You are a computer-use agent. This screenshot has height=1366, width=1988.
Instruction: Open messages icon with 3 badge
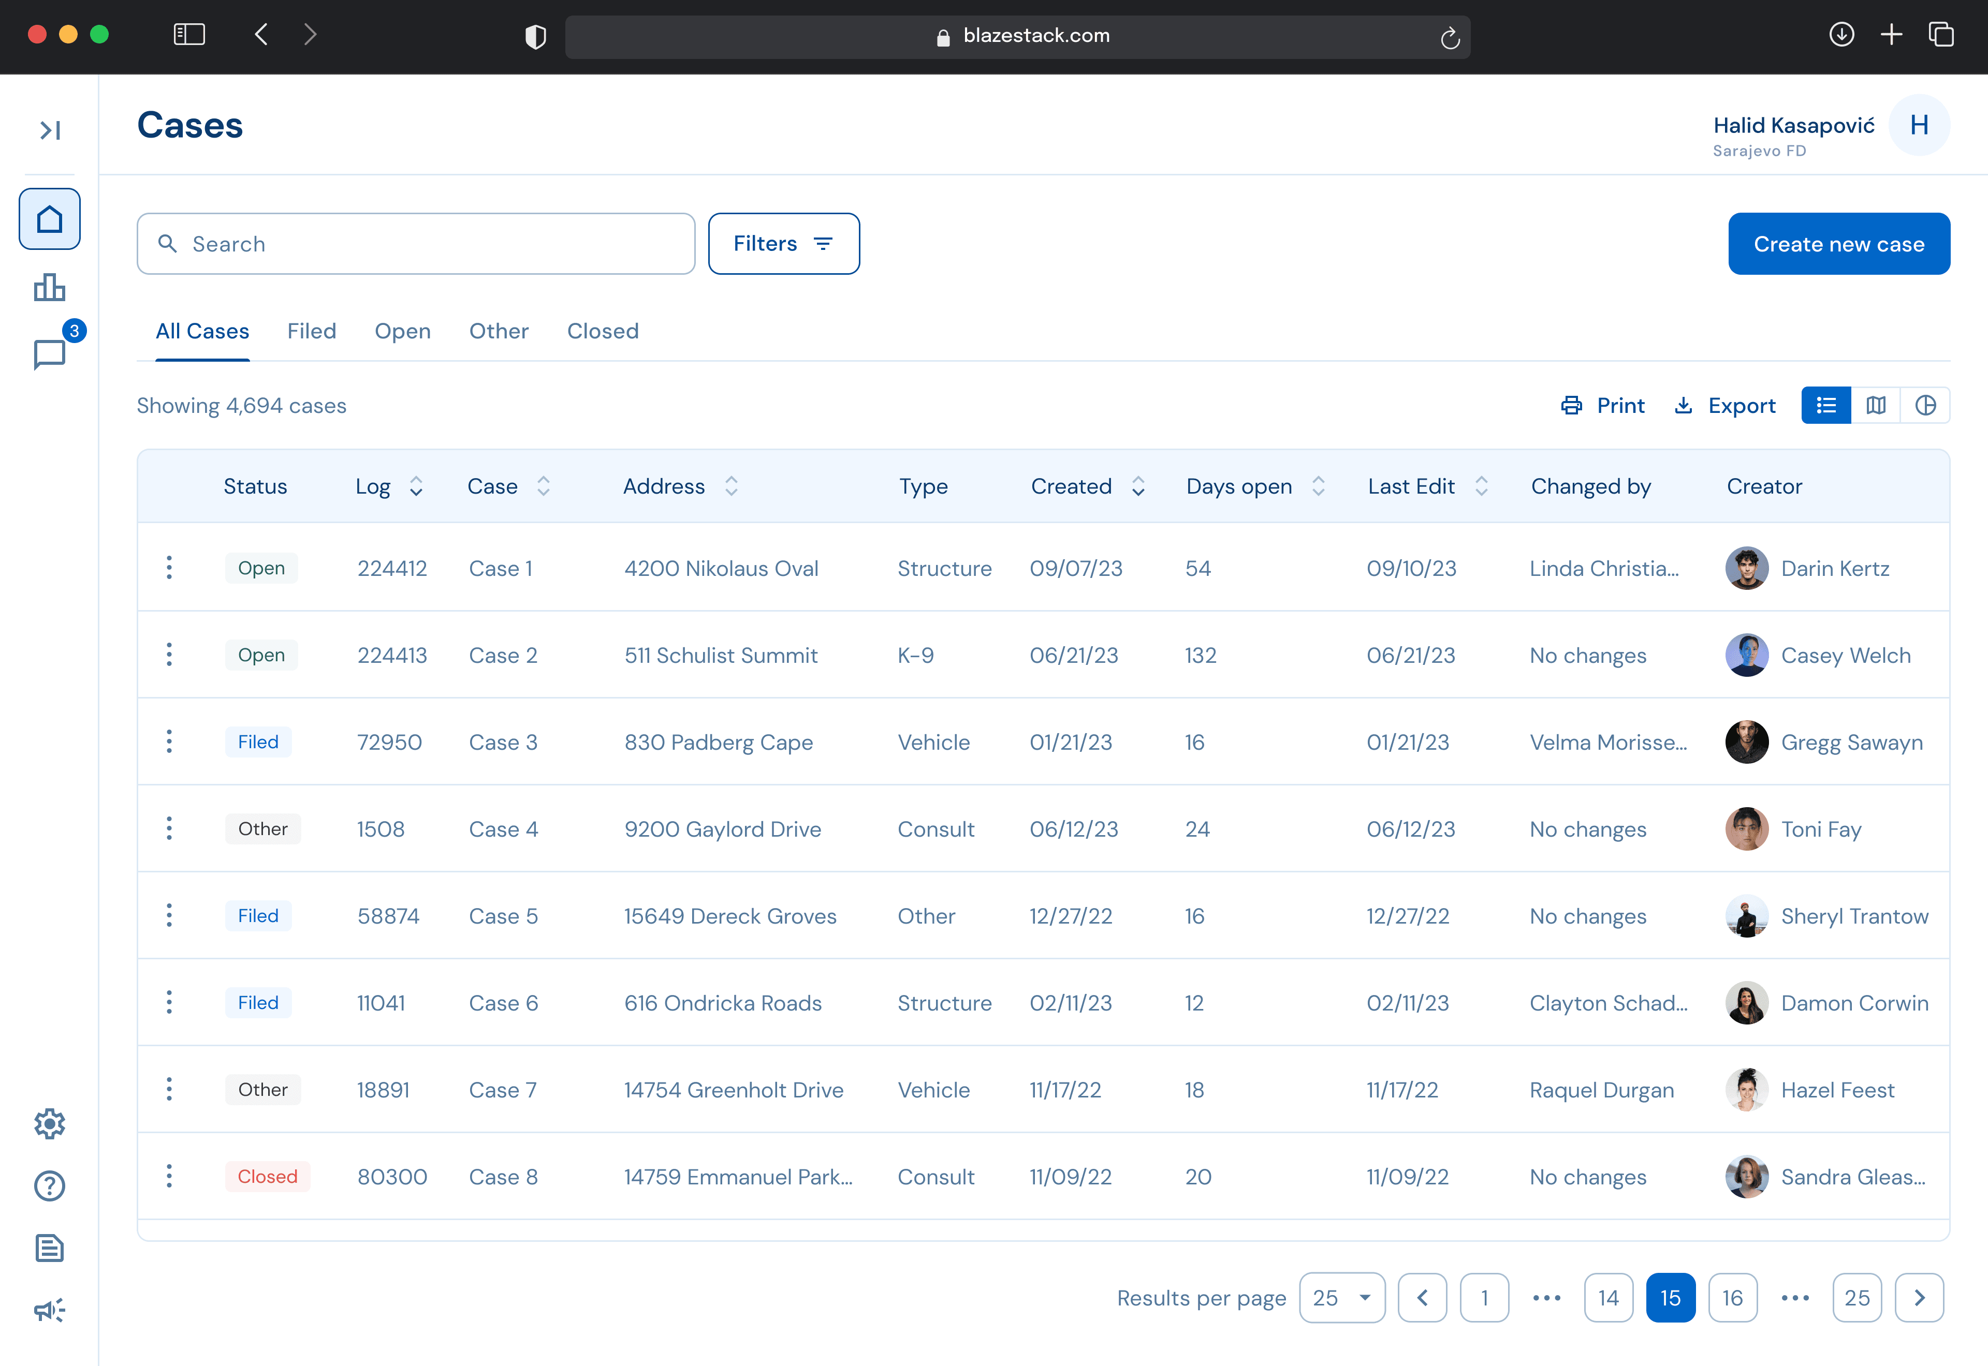50,353
